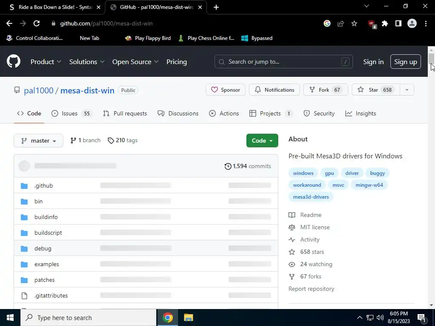Screen dimensions: 435x326
Task: Open the Star lists dropdown arrow
Action: click(407, 90)
